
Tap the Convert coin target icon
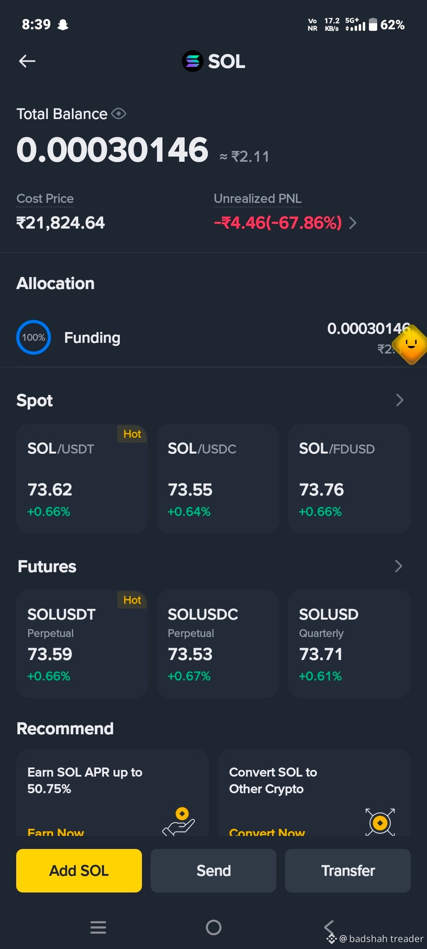click(x=380, y=822)
